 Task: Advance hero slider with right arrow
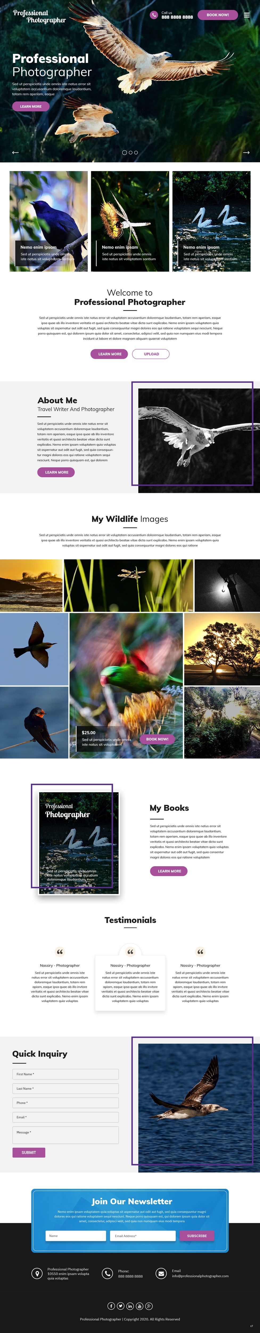[x=246, y=153]
